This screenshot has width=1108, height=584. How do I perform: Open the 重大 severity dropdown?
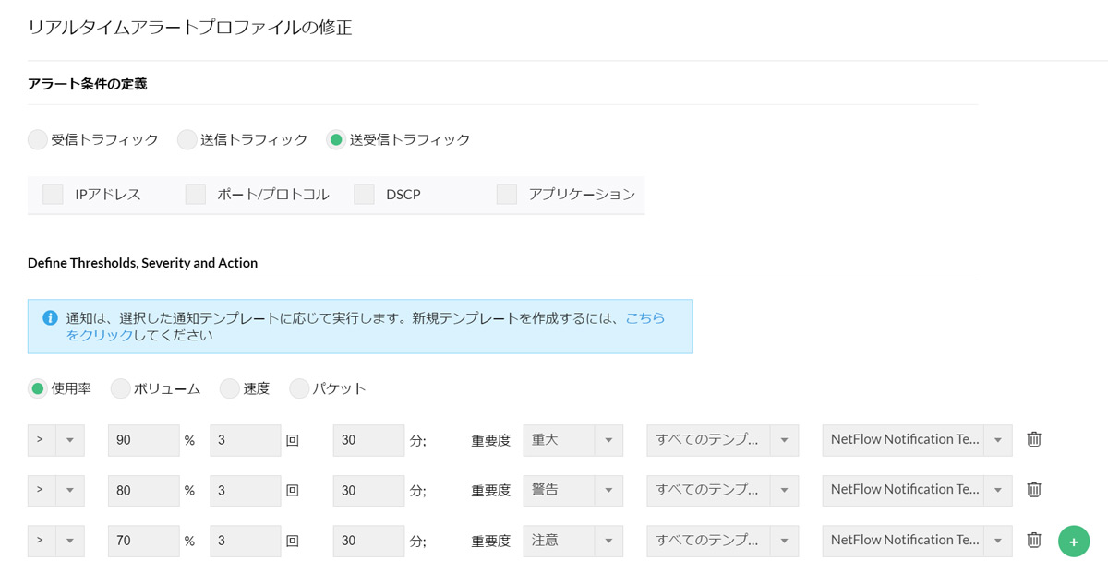(572, 440)
